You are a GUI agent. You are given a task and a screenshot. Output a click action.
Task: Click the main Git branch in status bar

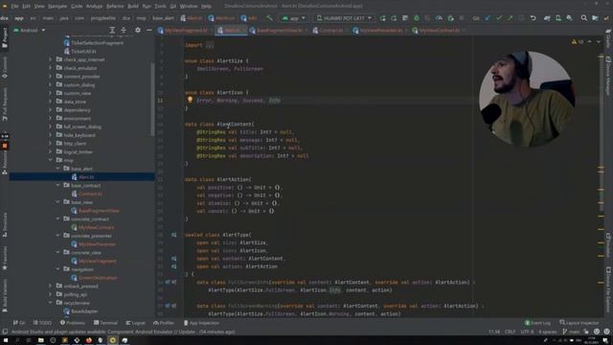point(571,332)
